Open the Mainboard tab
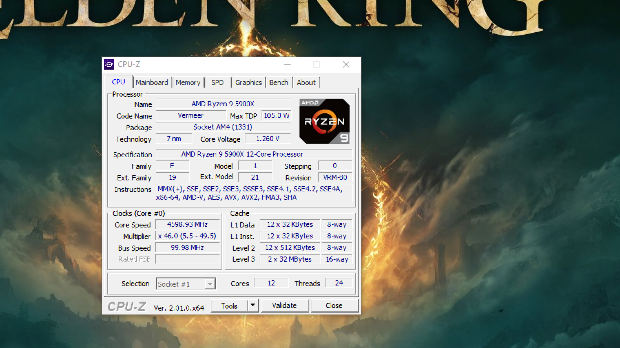The image size is (620, 348). click(152, 82)
